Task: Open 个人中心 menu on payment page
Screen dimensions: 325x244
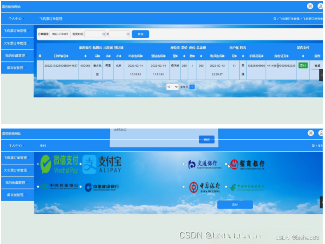Action: point(16,145)
